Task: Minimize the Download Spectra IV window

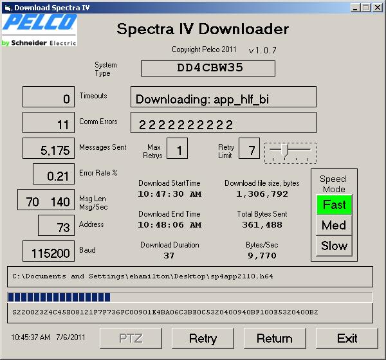Action: [355, 8]
